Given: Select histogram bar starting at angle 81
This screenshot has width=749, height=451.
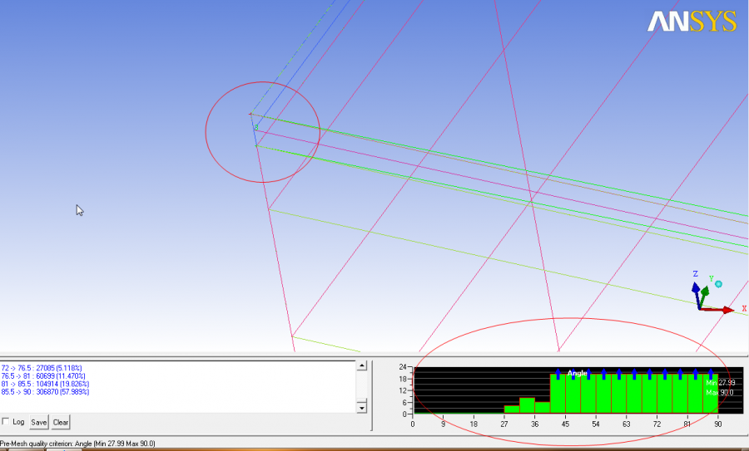Looking at the screenshot, I should 695,394.
